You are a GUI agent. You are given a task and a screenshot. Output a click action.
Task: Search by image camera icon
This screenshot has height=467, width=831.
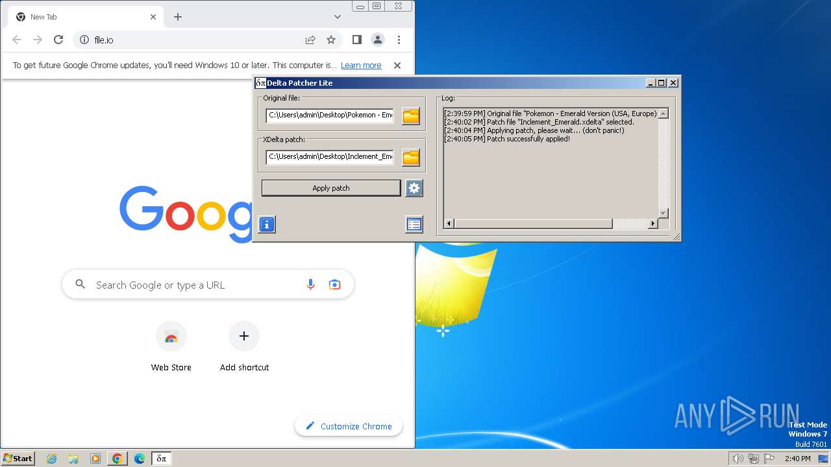point(334,285)
